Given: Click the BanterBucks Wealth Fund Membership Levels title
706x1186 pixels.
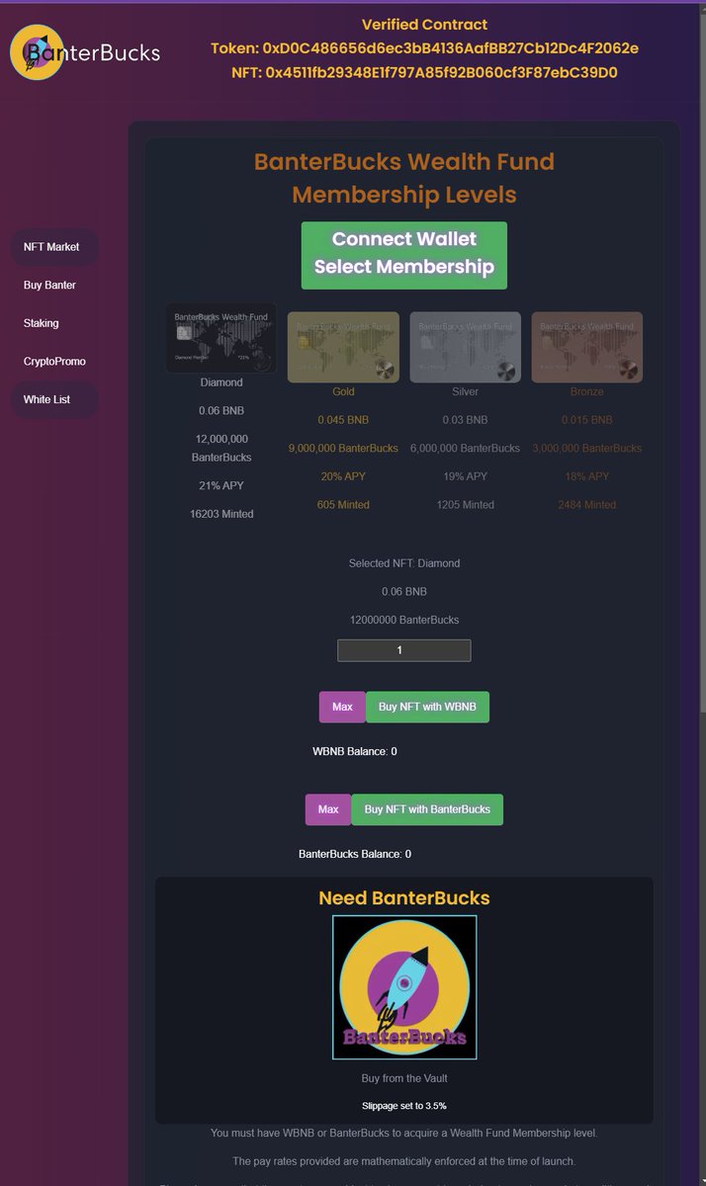Looking at the screenshot, I should [404, 178].
